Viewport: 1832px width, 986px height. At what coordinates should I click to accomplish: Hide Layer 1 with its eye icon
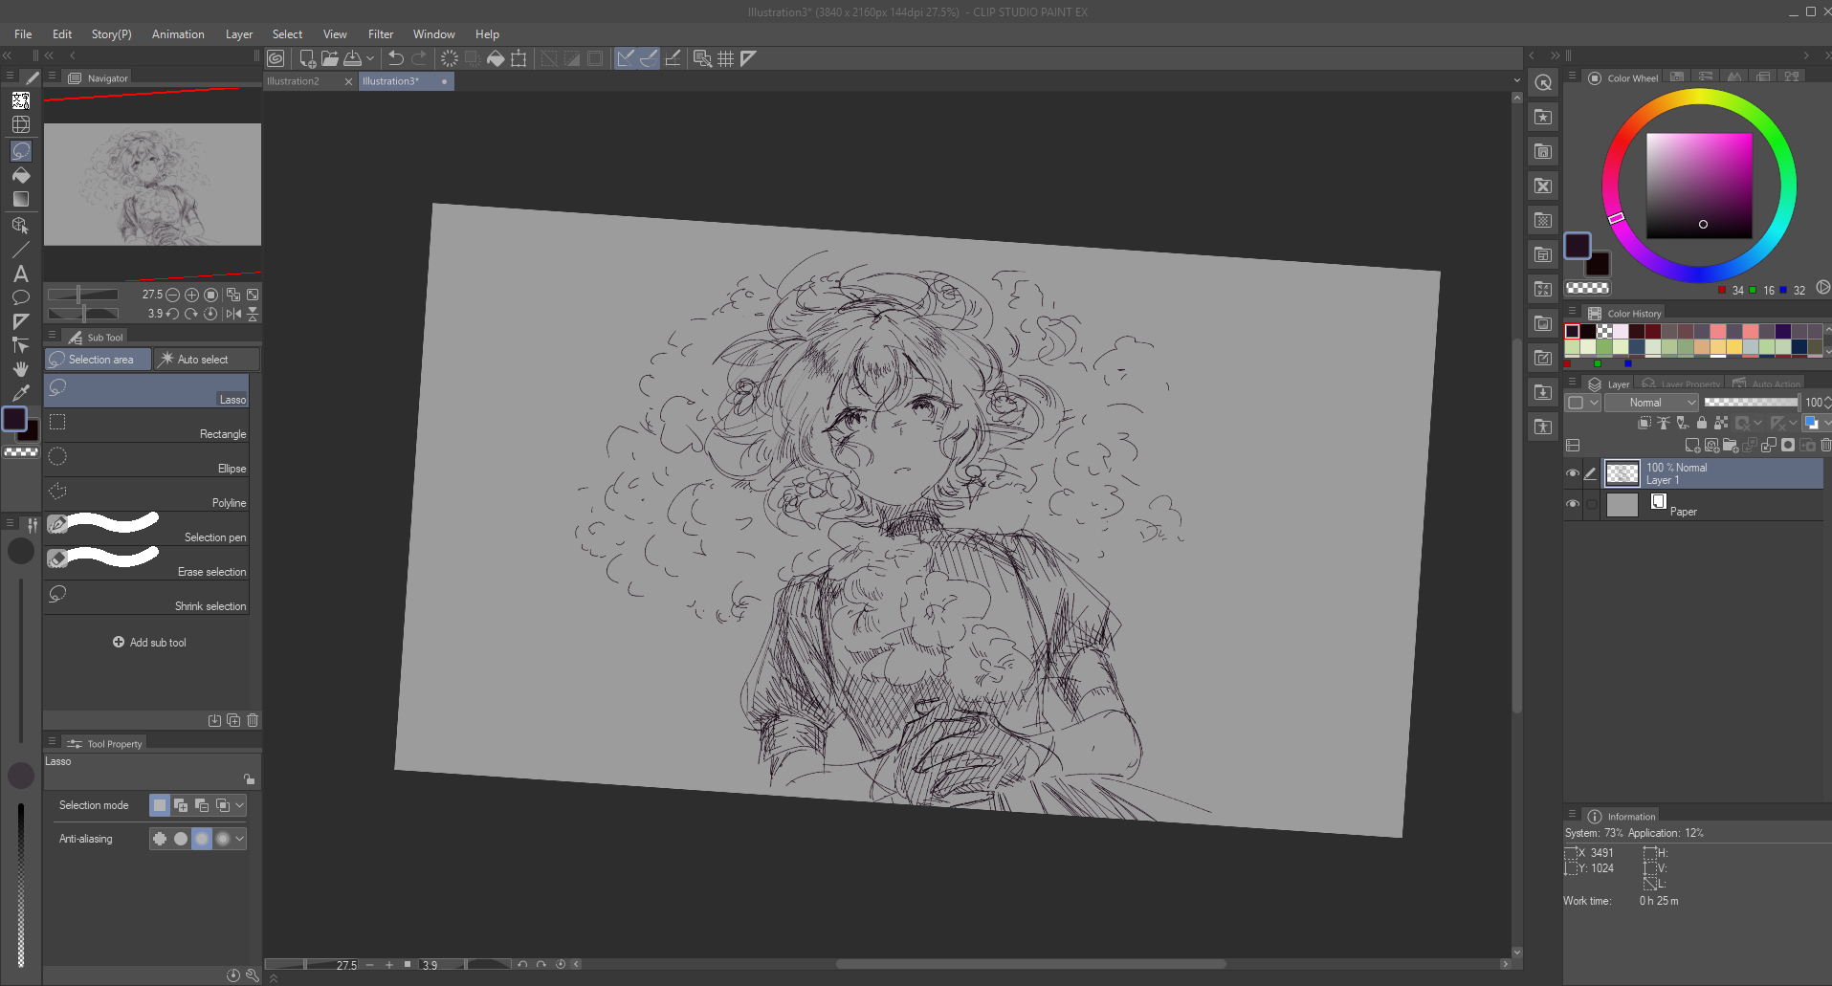point(1573,473)
